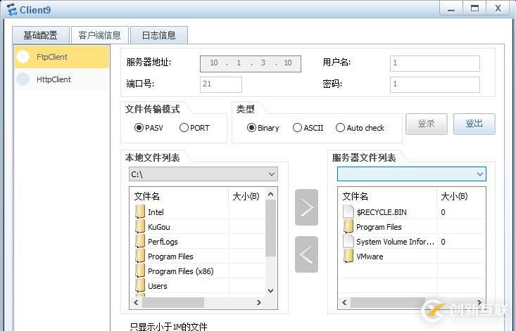
Task: Click local list vertical scrollbar thumb
Action: [x=271, y=228]
